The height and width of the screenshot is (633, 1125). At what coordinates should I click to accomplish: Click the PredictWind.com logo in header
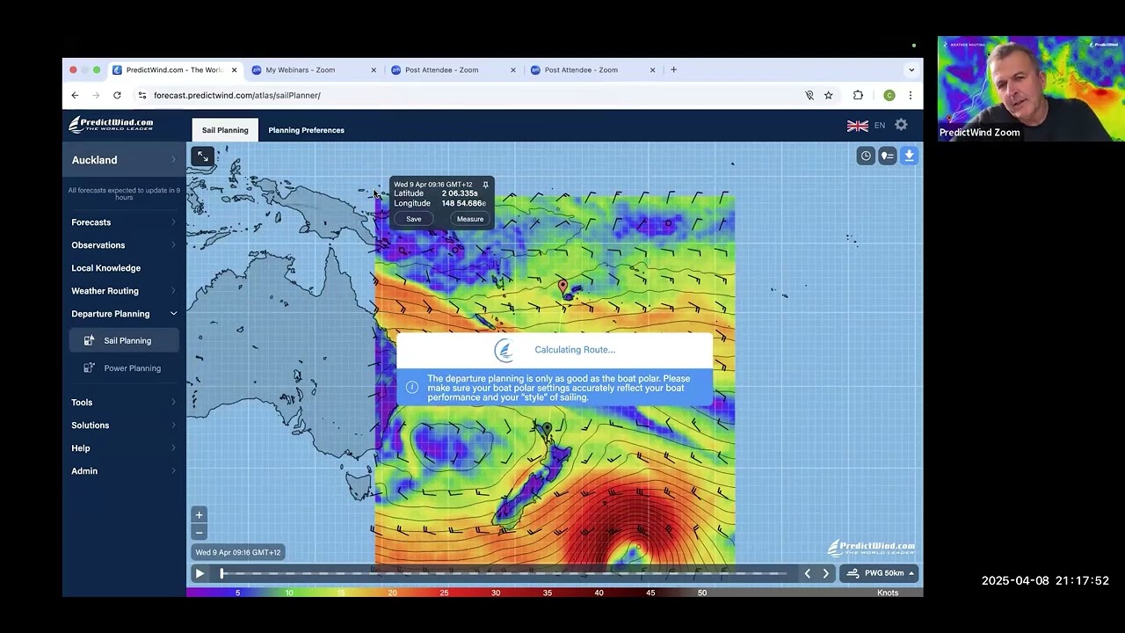pos(112,124)
